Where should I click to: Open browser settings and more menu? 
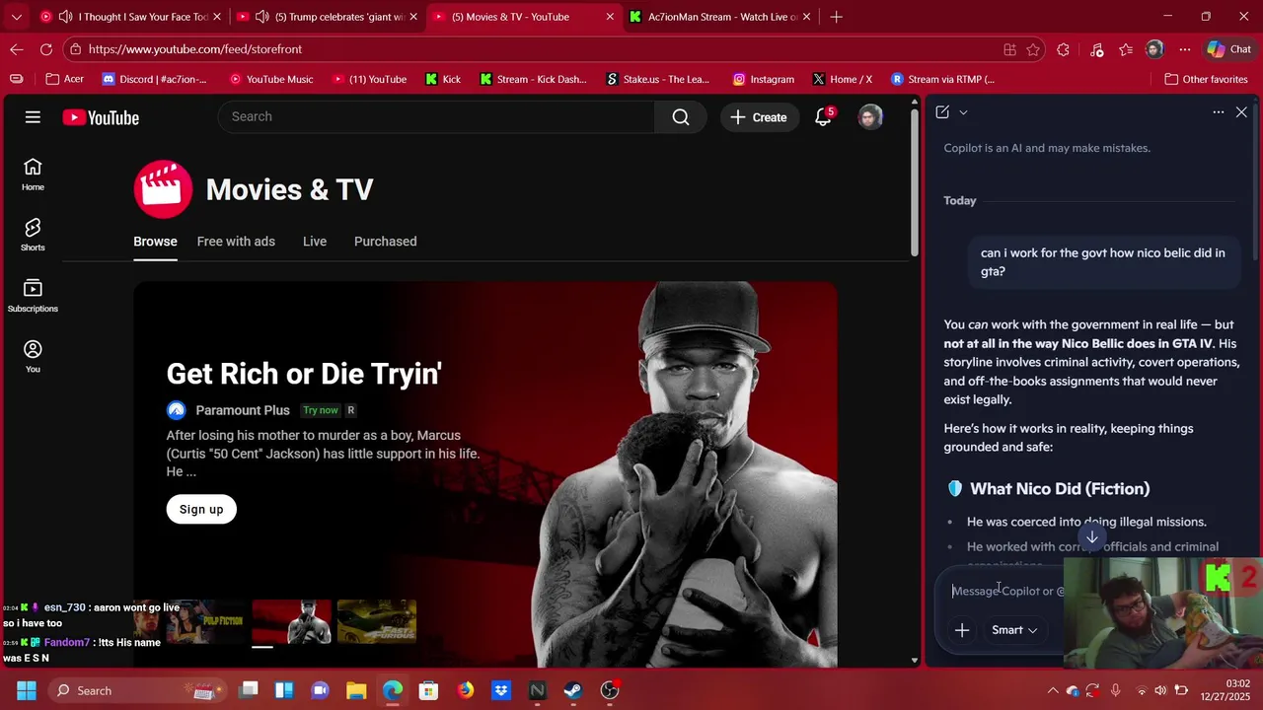pos(1185,49)
